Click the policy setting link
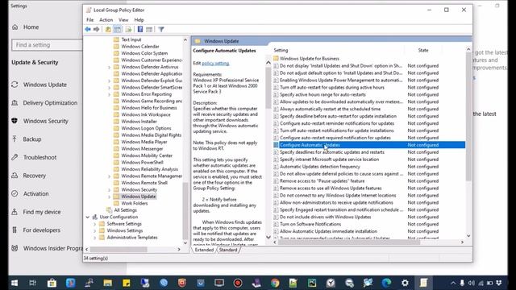 pos(215,63)
